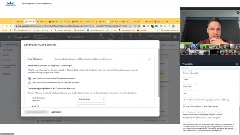240x135 pixels.
Task: Click the share icon in address bar
Action: click(135, 26)
